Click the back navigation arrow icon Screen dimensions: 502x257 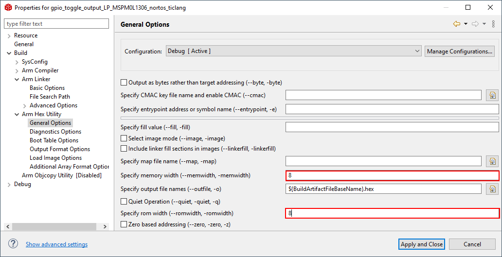click(456, 24)
